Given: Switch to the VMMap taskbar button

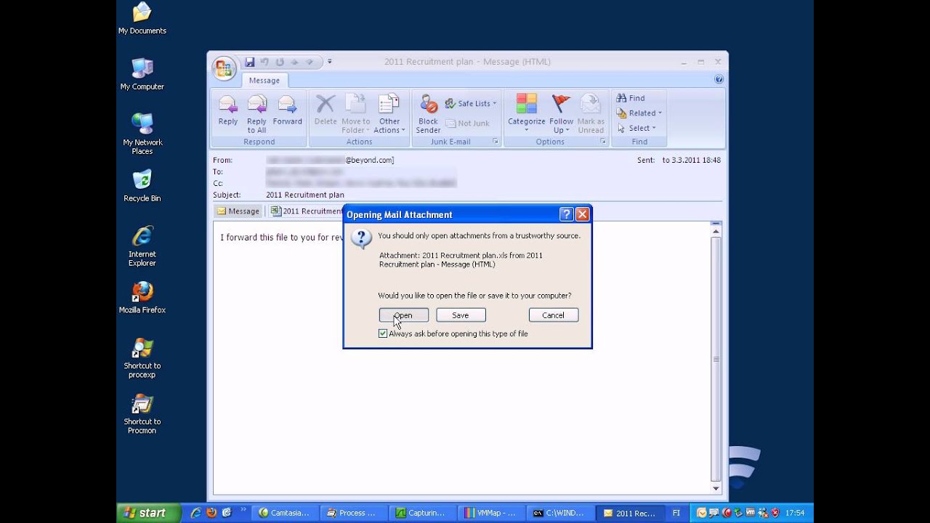Looking at the screenshot, I should tap(490, 513).
